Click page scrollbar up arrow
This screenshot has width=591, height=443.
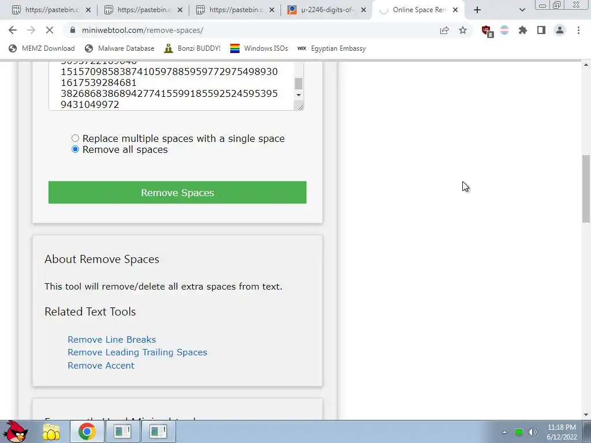pyautogui.click(x=586, y=65)
